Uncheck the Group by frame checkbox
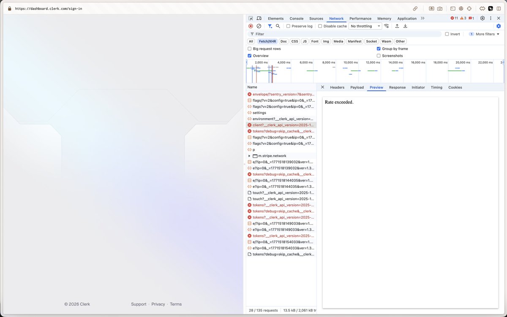This screenshot has height=317, width=507. tap(379, 49)
